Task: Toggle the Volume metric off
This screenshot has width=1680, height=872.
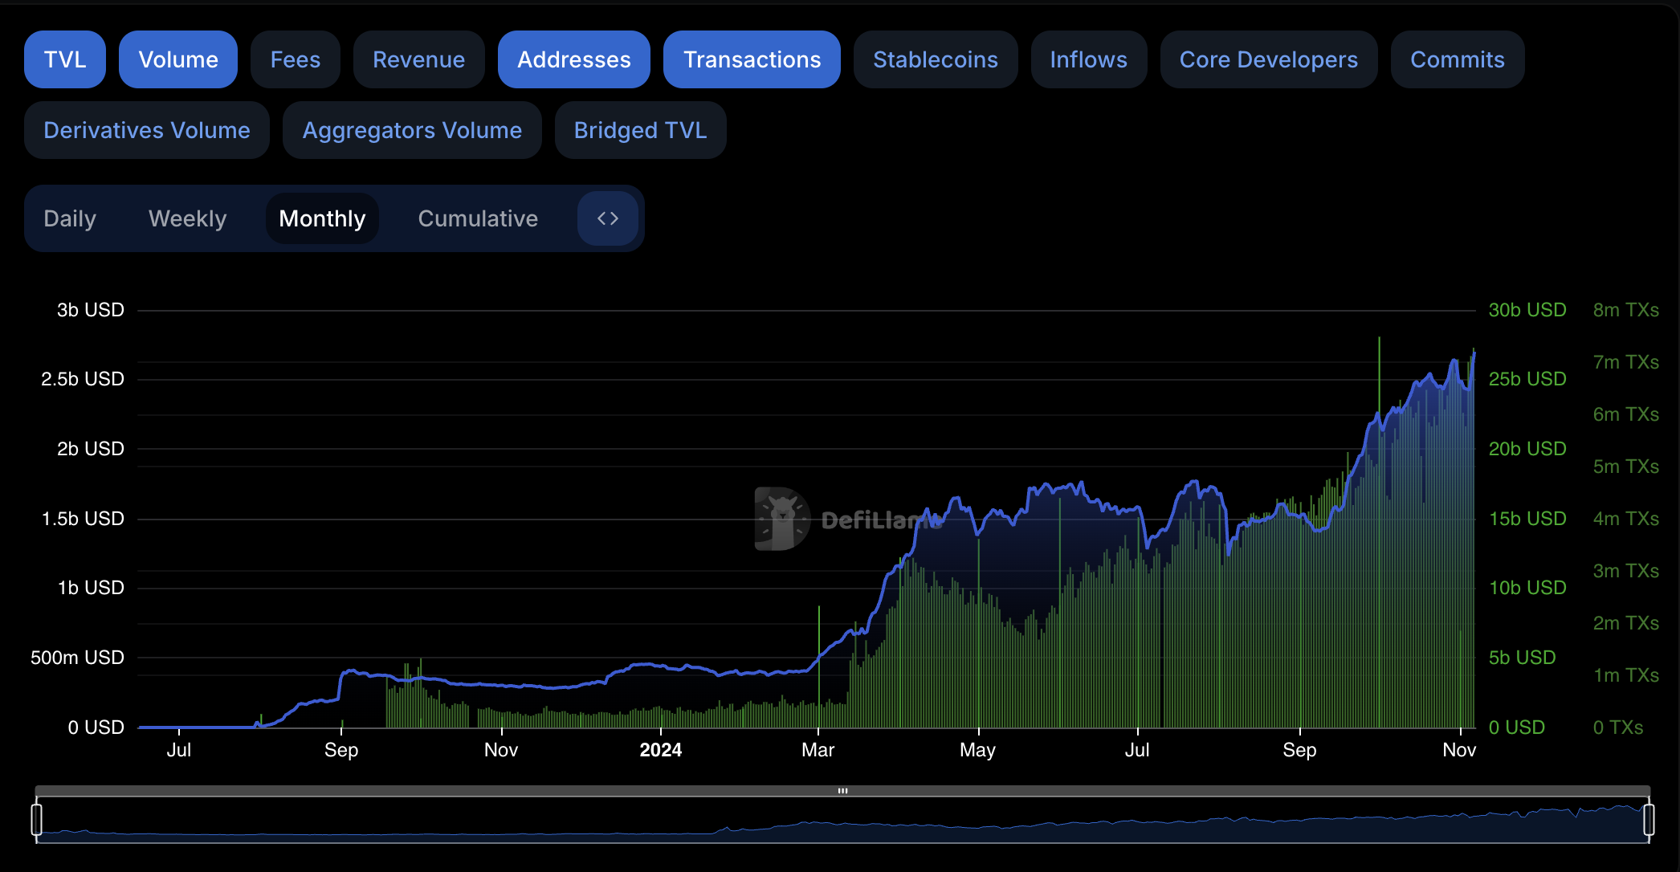Action: (178, 59)
